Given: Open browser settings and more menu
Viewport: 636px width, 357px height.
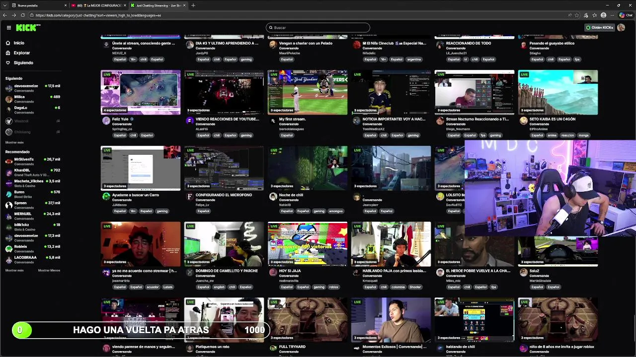Looking at the screenshot, I should 613,15.
